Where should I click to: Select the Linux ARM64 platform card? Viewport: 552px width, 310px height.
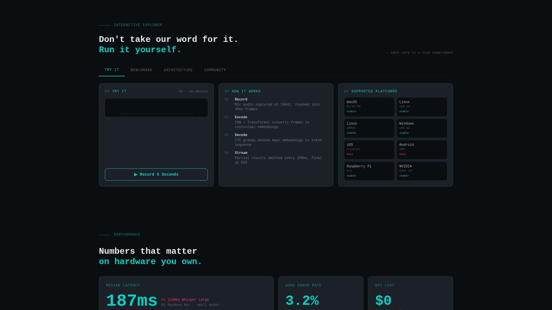[369, 128]
